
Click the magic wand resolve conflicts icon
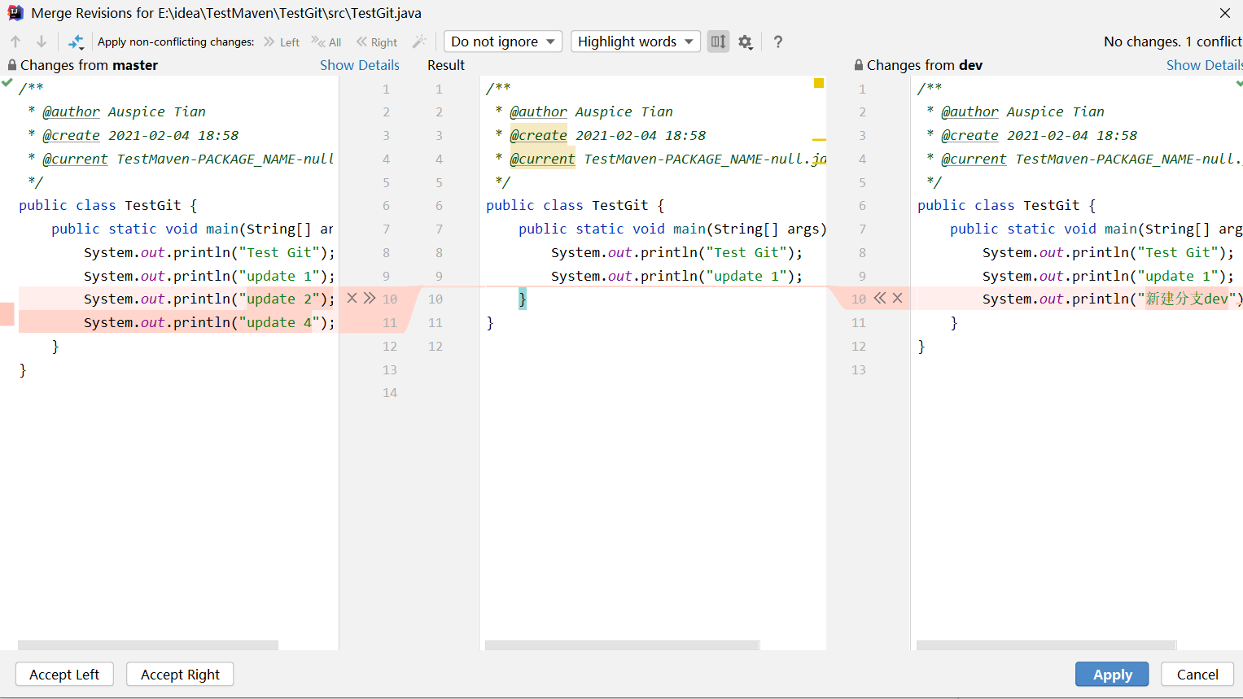419,42
